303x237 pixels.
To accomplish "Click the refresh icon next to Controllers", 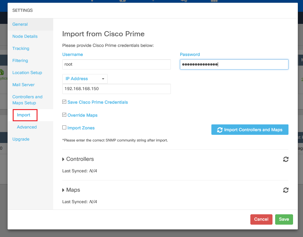I will click(285, 159).
